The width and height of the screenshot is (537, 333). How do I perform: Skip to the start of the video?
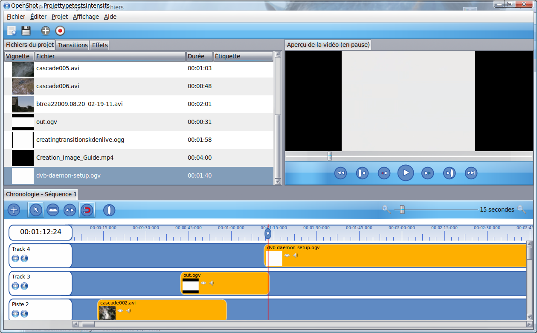pyautogui.click(x=340, y=173)
